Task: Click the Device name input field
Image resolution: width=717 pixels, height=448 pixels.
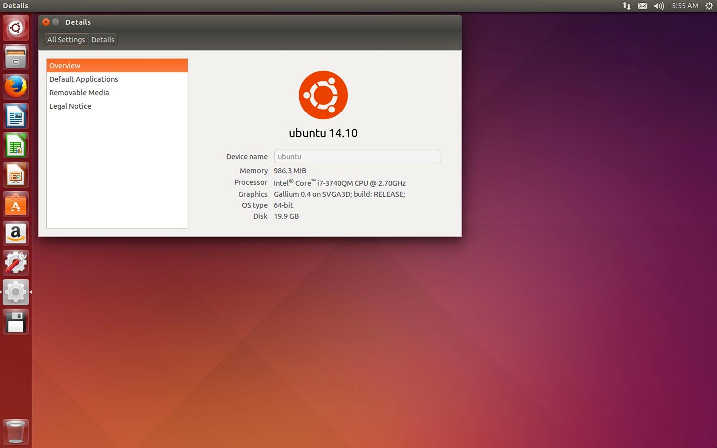Action: pyautogui.click(x=358, y=156)
